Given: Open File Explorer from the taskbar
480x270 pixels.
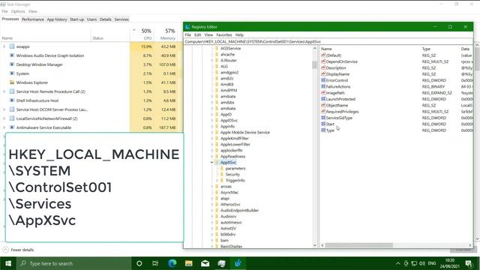Looking at the screenshot, I should pos(188,263).
